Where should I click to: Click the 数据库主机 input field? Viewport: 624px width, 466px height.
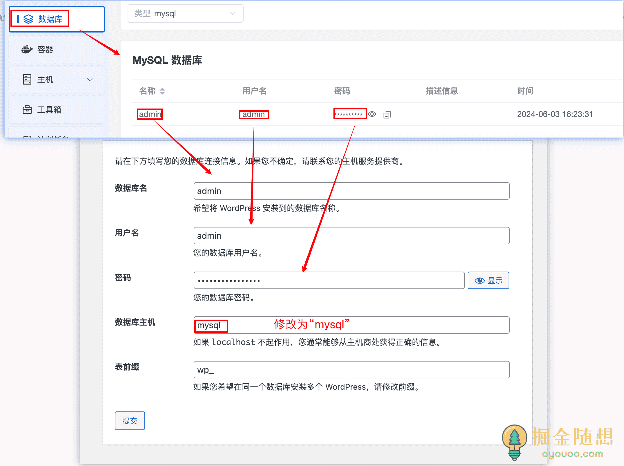[351, 325]
